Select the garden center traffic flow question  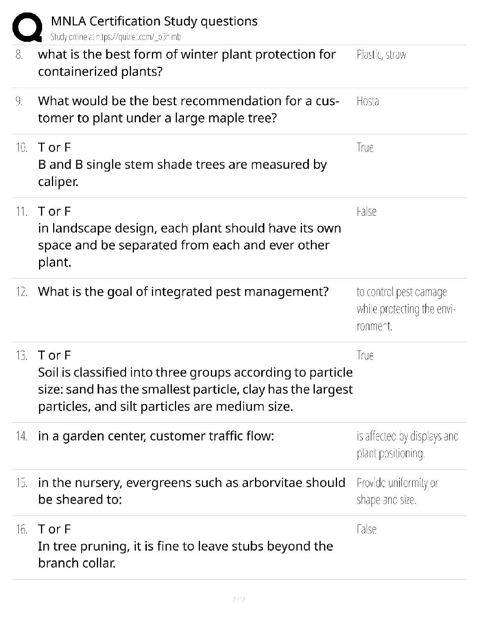click(156, 436)
